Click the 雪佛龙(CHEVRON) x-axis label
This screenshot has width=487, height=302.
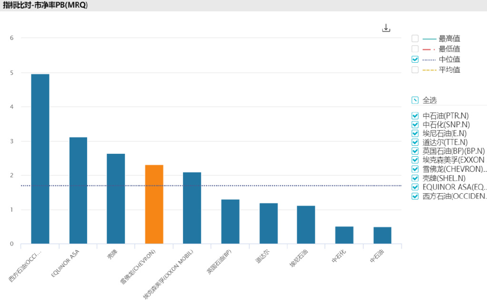click(x=138, y=267)
